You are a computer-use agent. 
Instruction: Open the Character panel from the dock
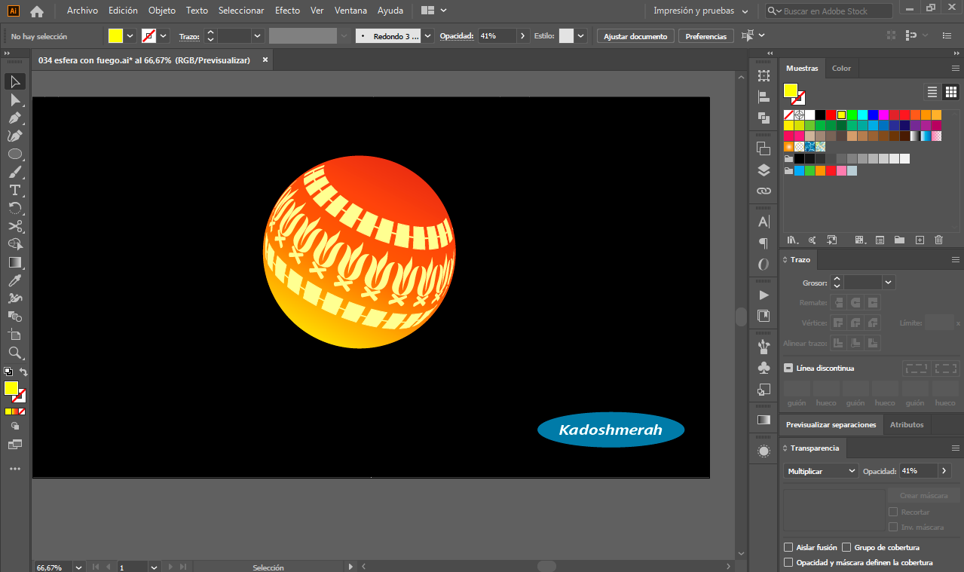tap(764, 222)
